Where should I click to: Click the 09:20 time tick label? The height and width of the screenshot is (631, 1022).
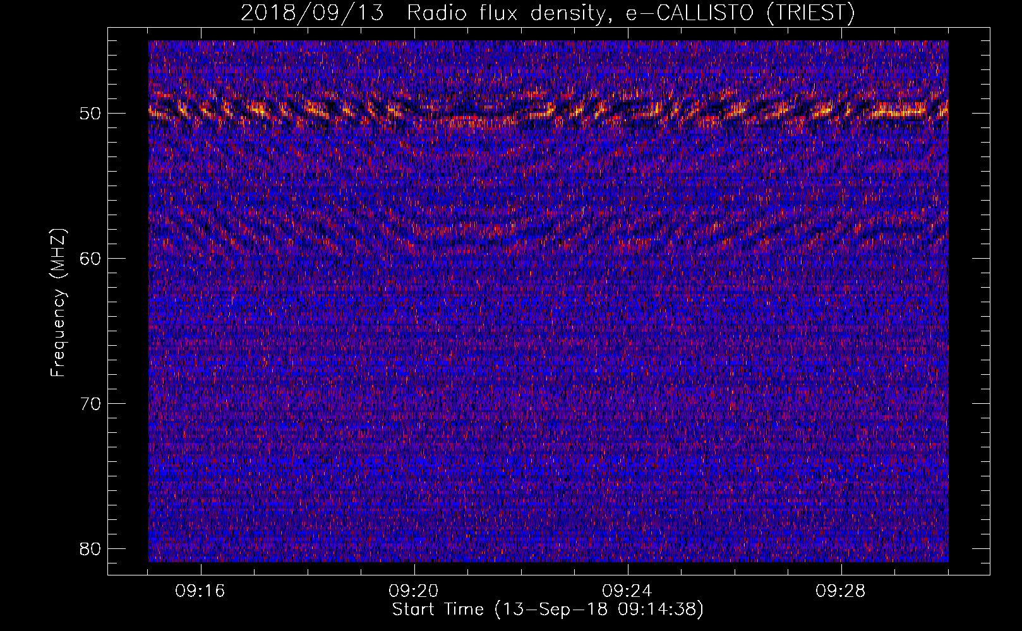(x=414, y=591)
